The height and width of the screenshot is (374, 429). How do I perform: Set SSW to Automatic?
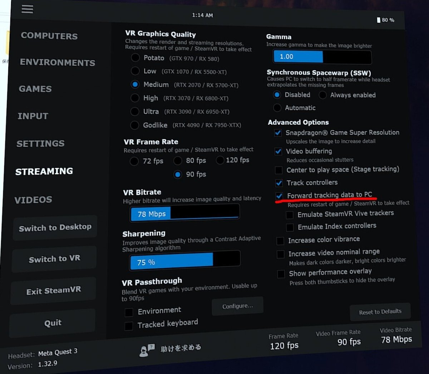click(x=277, y=108)
